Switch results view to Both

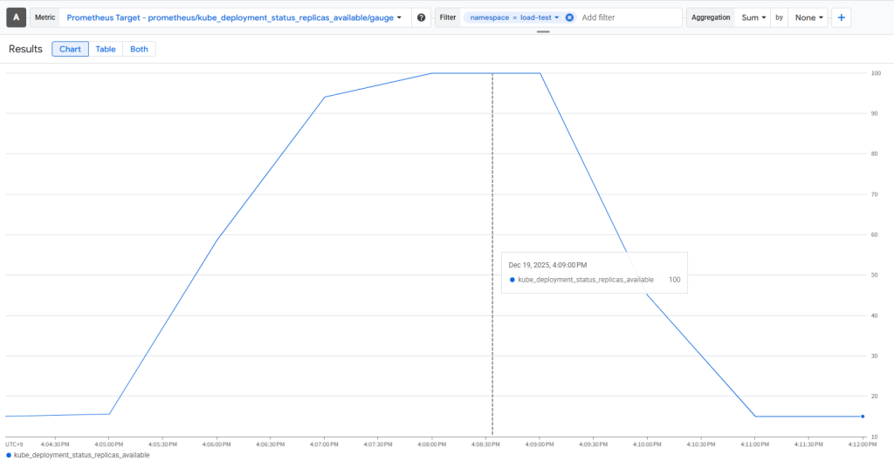point(140,49)
